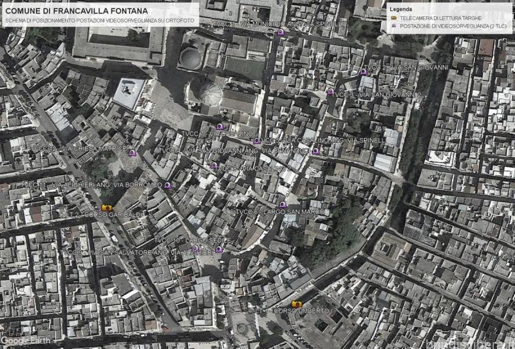Click the Comune di Francavilla Fontana title
This screenshot has width=515, height=349.
75,11
